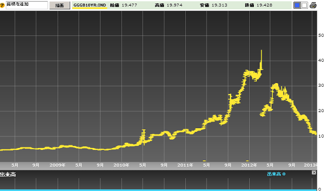Click the 2009年 axis label
Image resolution: width=324 pixels, height=191 pixels.
pos(58,165)
